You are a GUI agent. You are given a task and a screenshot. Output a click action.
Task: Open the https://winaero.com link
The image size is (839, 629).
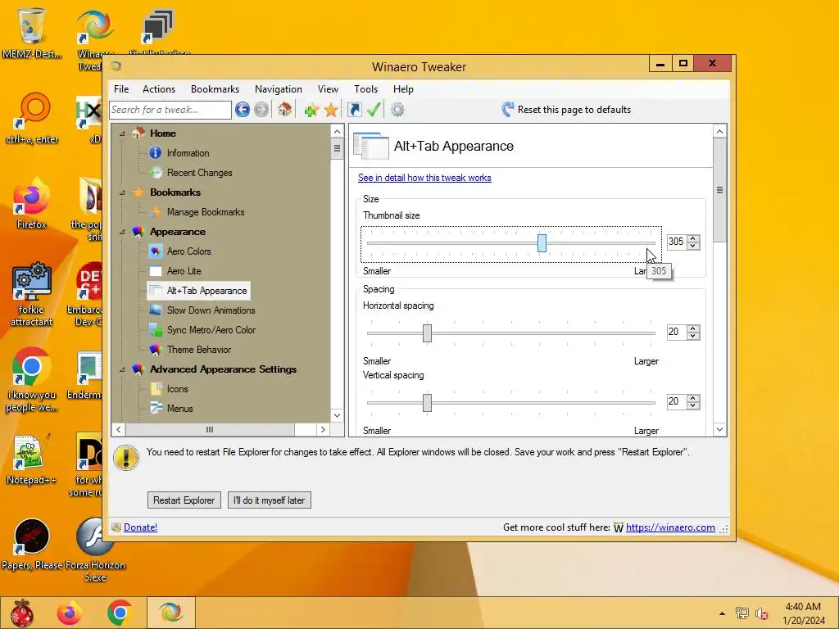[x=670, y=527]
